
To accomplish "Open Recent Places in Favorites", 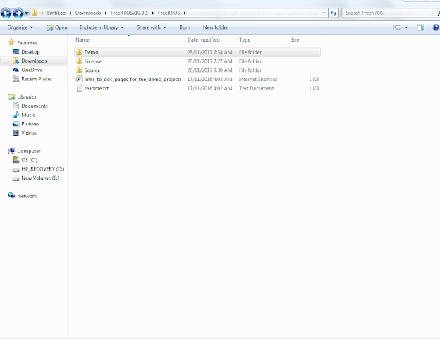I will (37, 79).
